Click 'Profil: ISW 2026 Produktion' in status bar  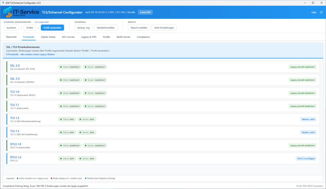pos(310,186)
